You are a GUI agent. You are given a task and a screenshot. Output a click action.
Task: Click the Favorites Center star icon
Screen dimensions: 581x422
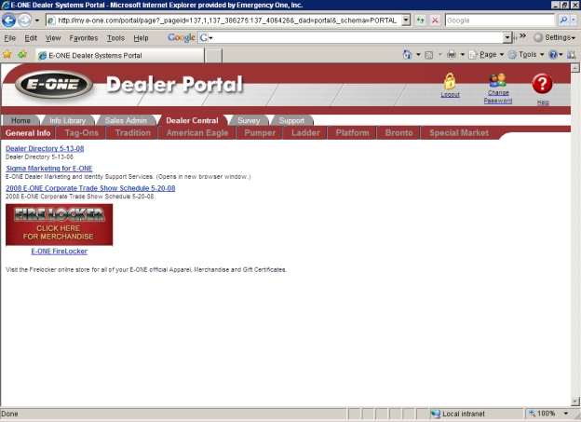pyautogui.click(x=7, y=55)
